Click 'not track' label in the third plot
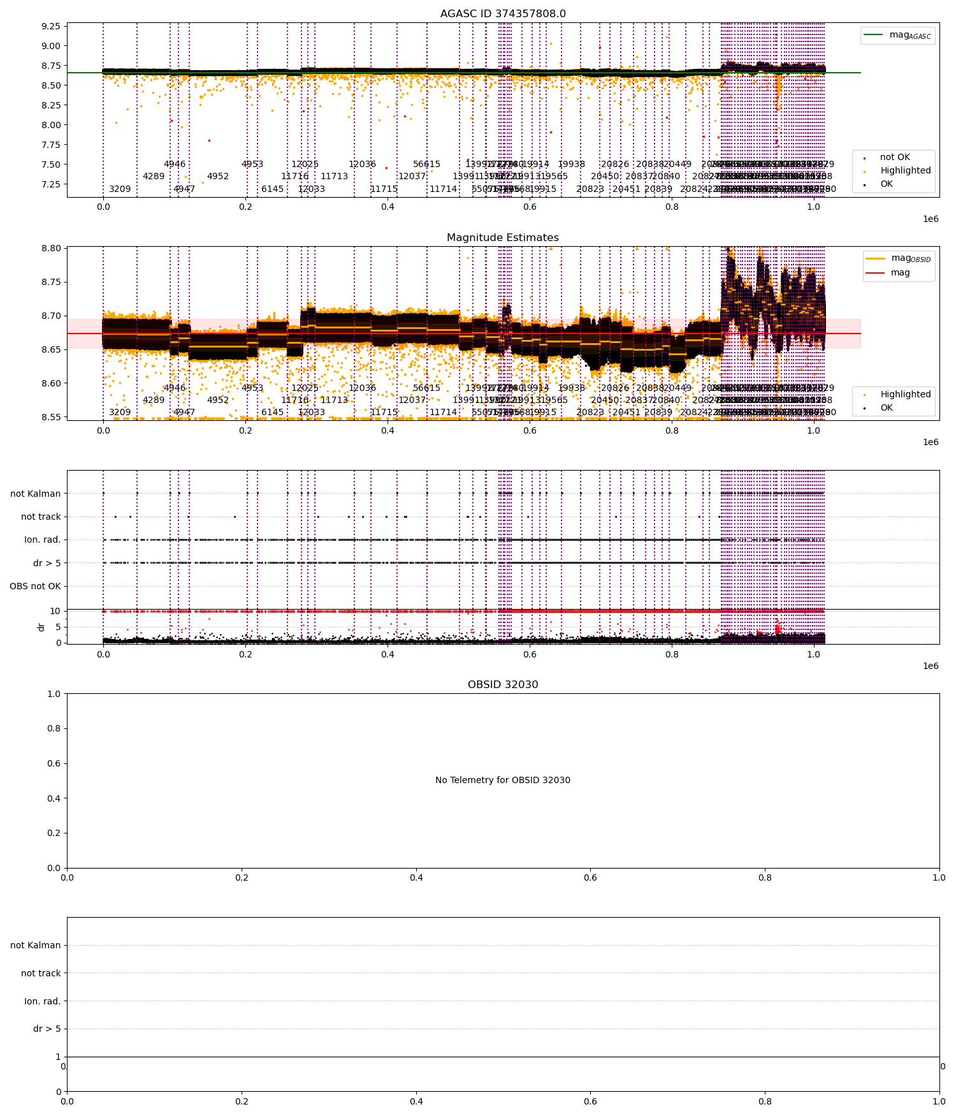Viewport: 956px width, 1116px height. click(41, 517)
